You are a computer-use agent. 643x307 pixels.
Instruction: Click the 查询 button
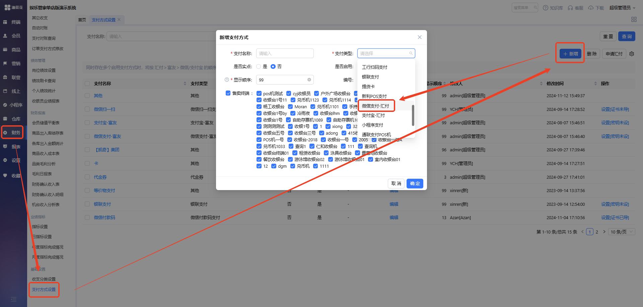pyautogui.click(x=627, y=36)
